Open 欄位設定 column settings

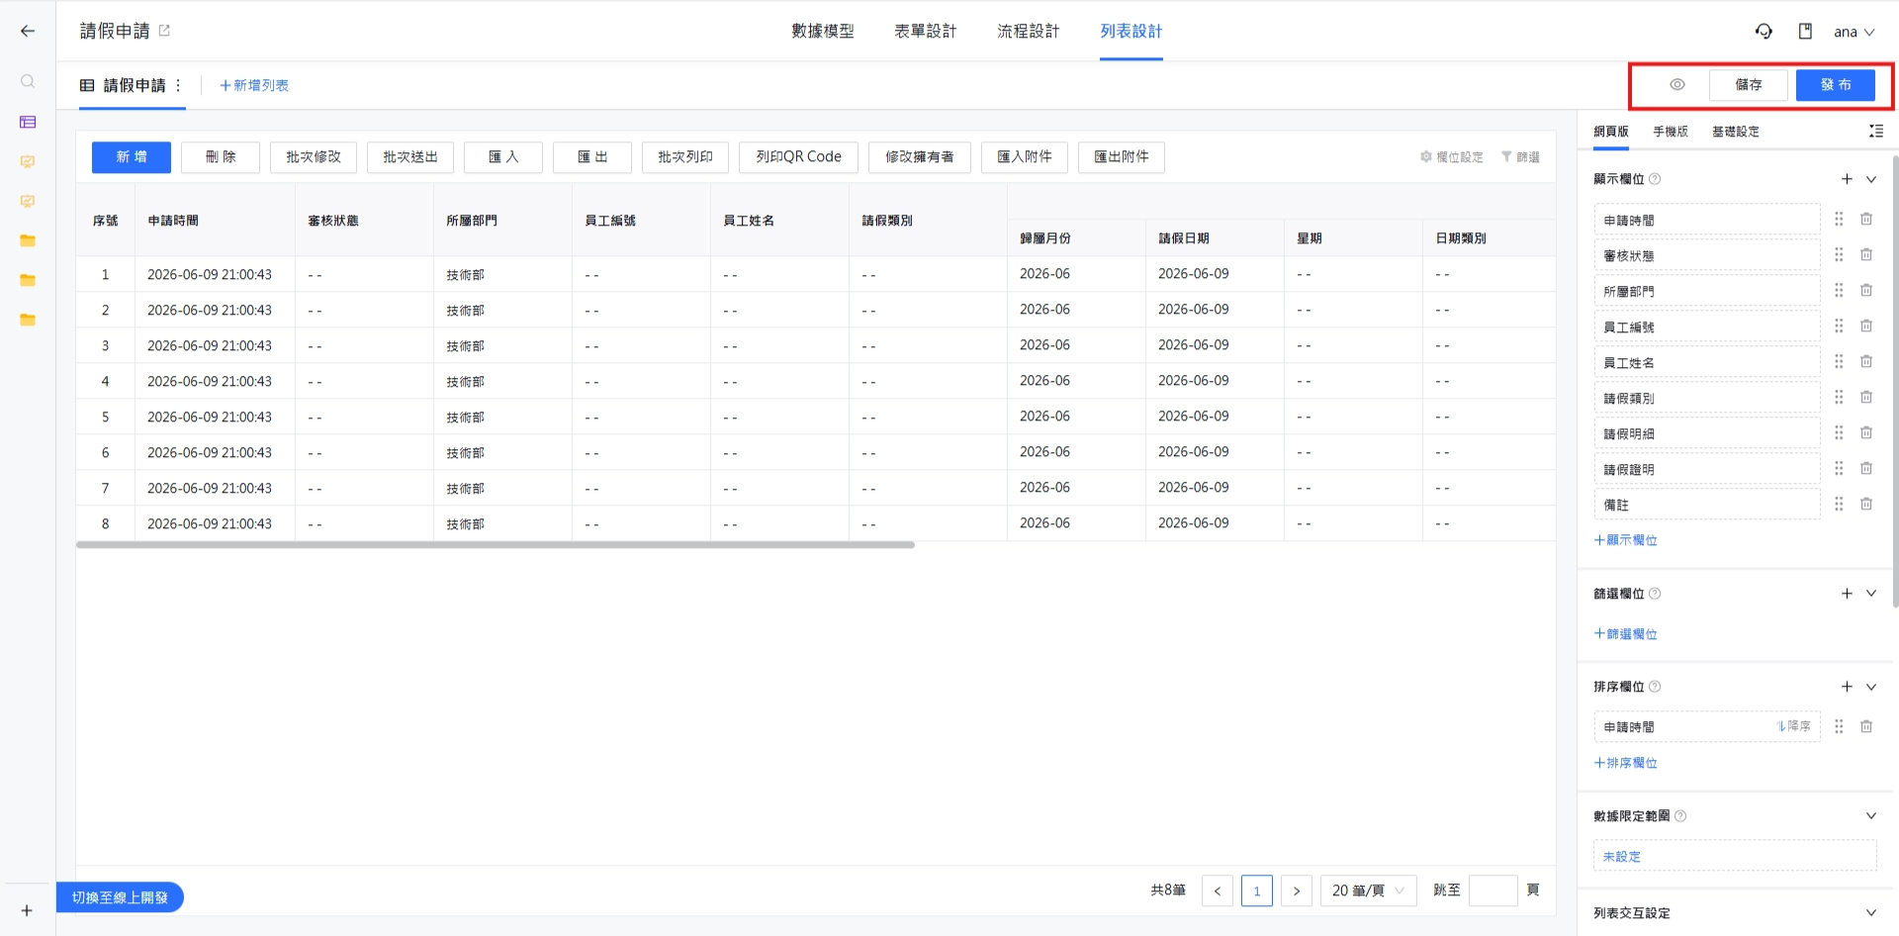(x=1452, y=157)
